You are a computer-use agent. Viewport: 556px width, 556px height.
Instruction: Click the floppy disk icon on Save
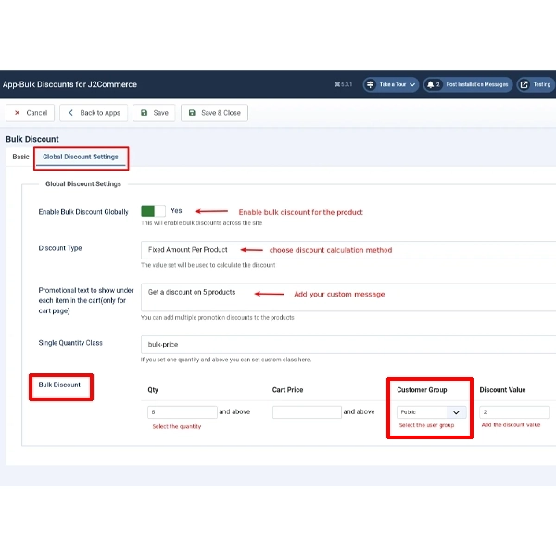[x=144, y=113]
